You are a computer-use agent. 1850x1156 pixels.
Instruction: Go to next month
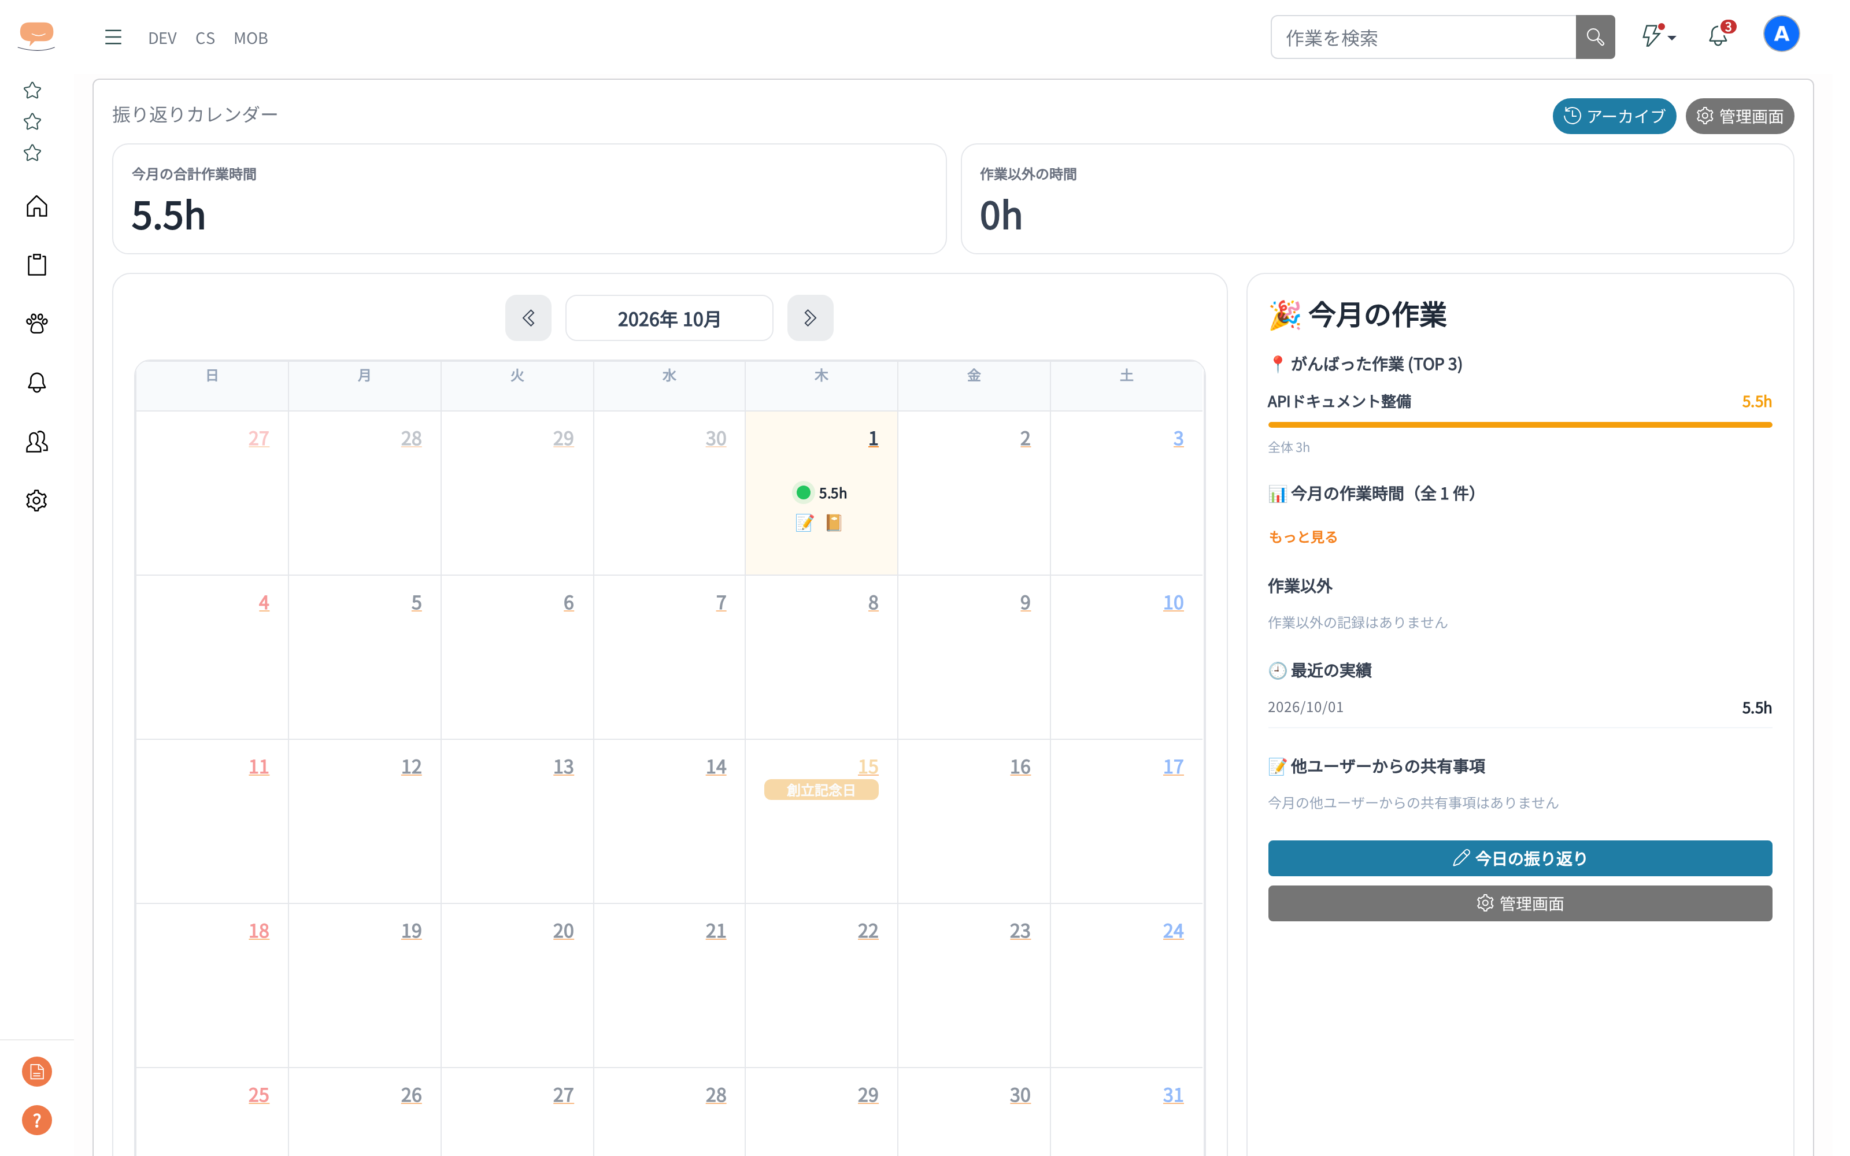[x=811, y=318]
